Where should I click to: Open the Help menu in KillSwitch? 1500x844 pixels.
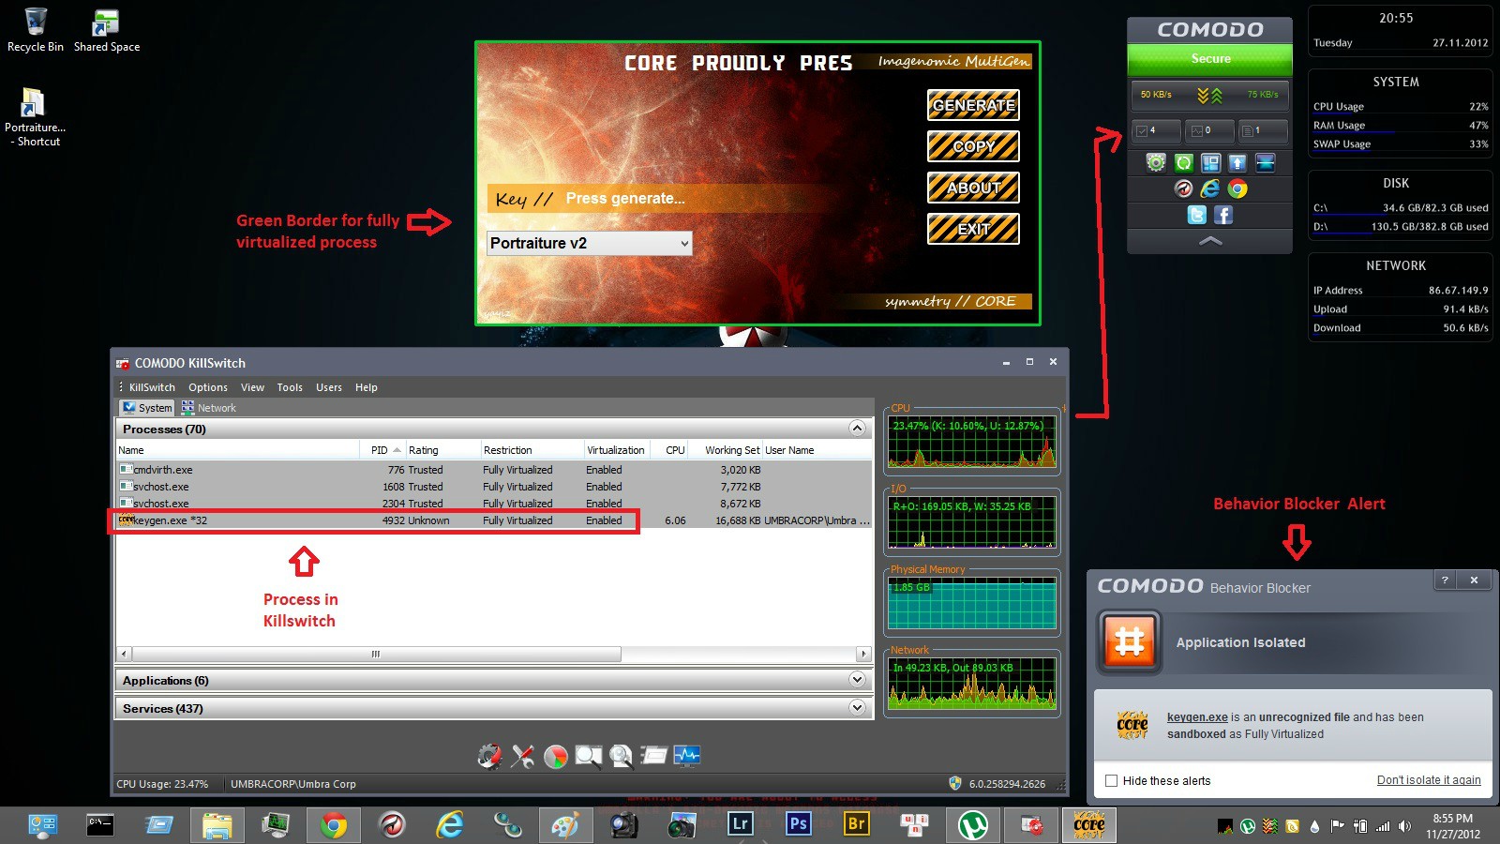click(367, 387)
